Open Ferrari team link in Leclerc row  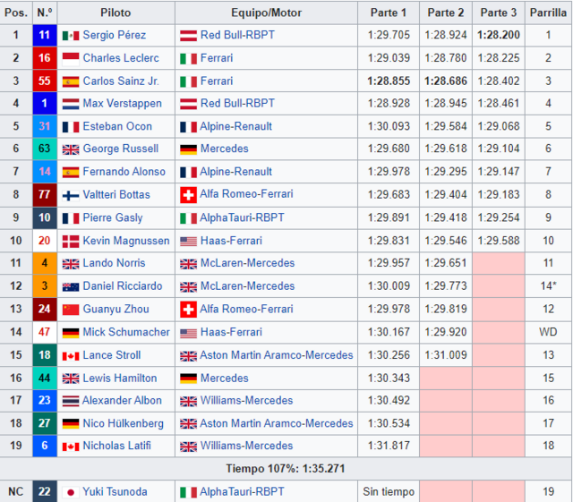[x=217, y=58]
